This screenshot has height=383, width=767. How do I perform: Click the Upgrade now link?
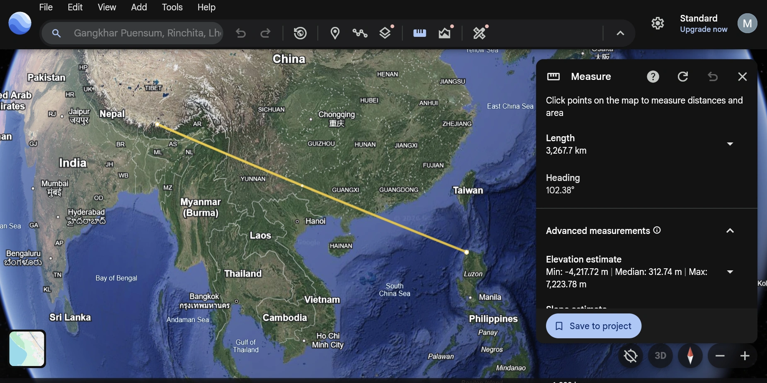click(704, 29)
